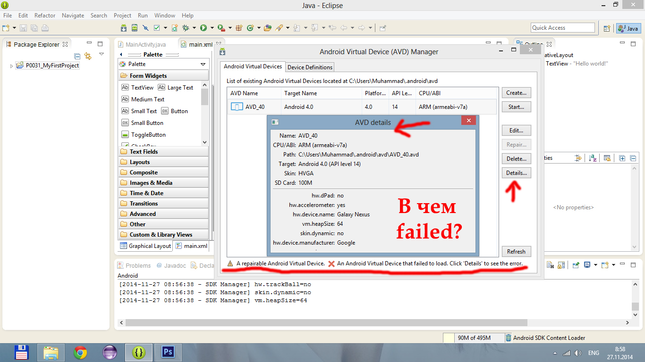Click the green Run button in toolbar
This screenshot has height=362, width=645.
tap(204, 28)
